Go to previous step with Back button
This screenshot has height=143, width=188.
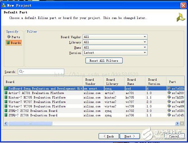(108, 136)
